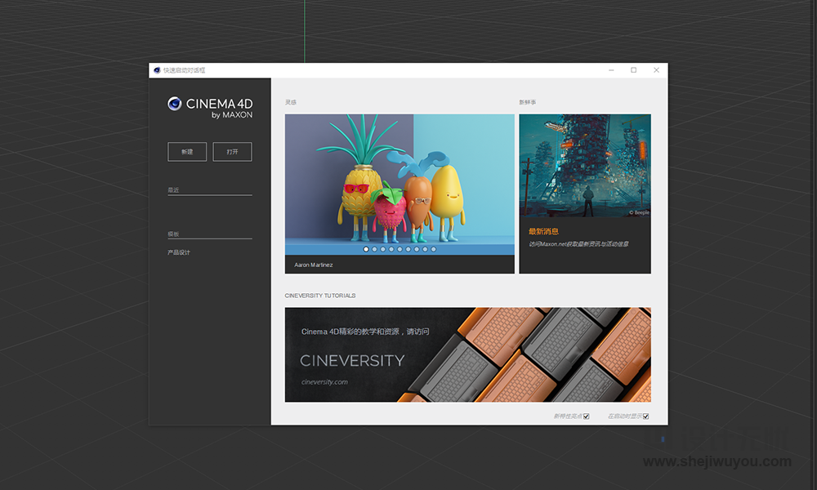
Task: Click the Aaron Martinez artist caption
Action: click(314, 265)
